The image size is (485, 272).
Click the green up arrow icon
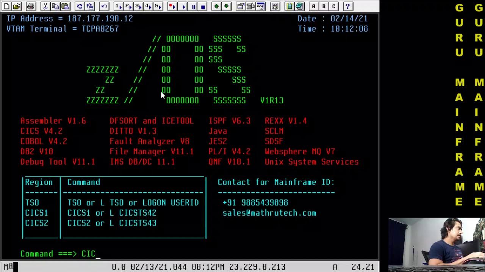(x=216, y=6)
